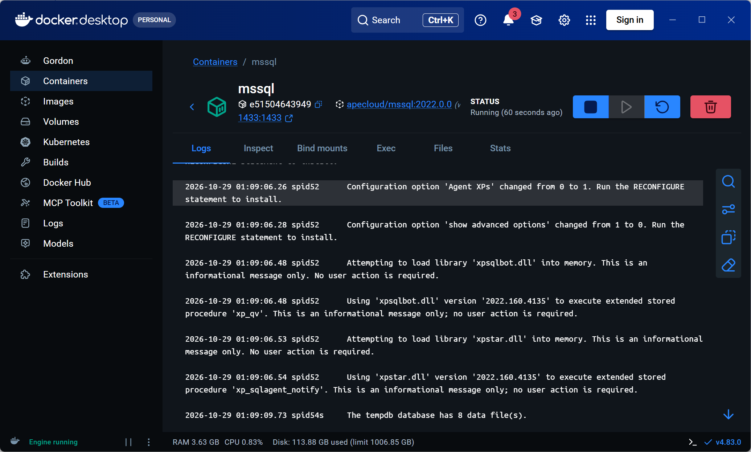Image resolution: width=751 pixels, height=452 pixels.
Task: Pause Docker engine in status bar
Action: coord(128,442)
